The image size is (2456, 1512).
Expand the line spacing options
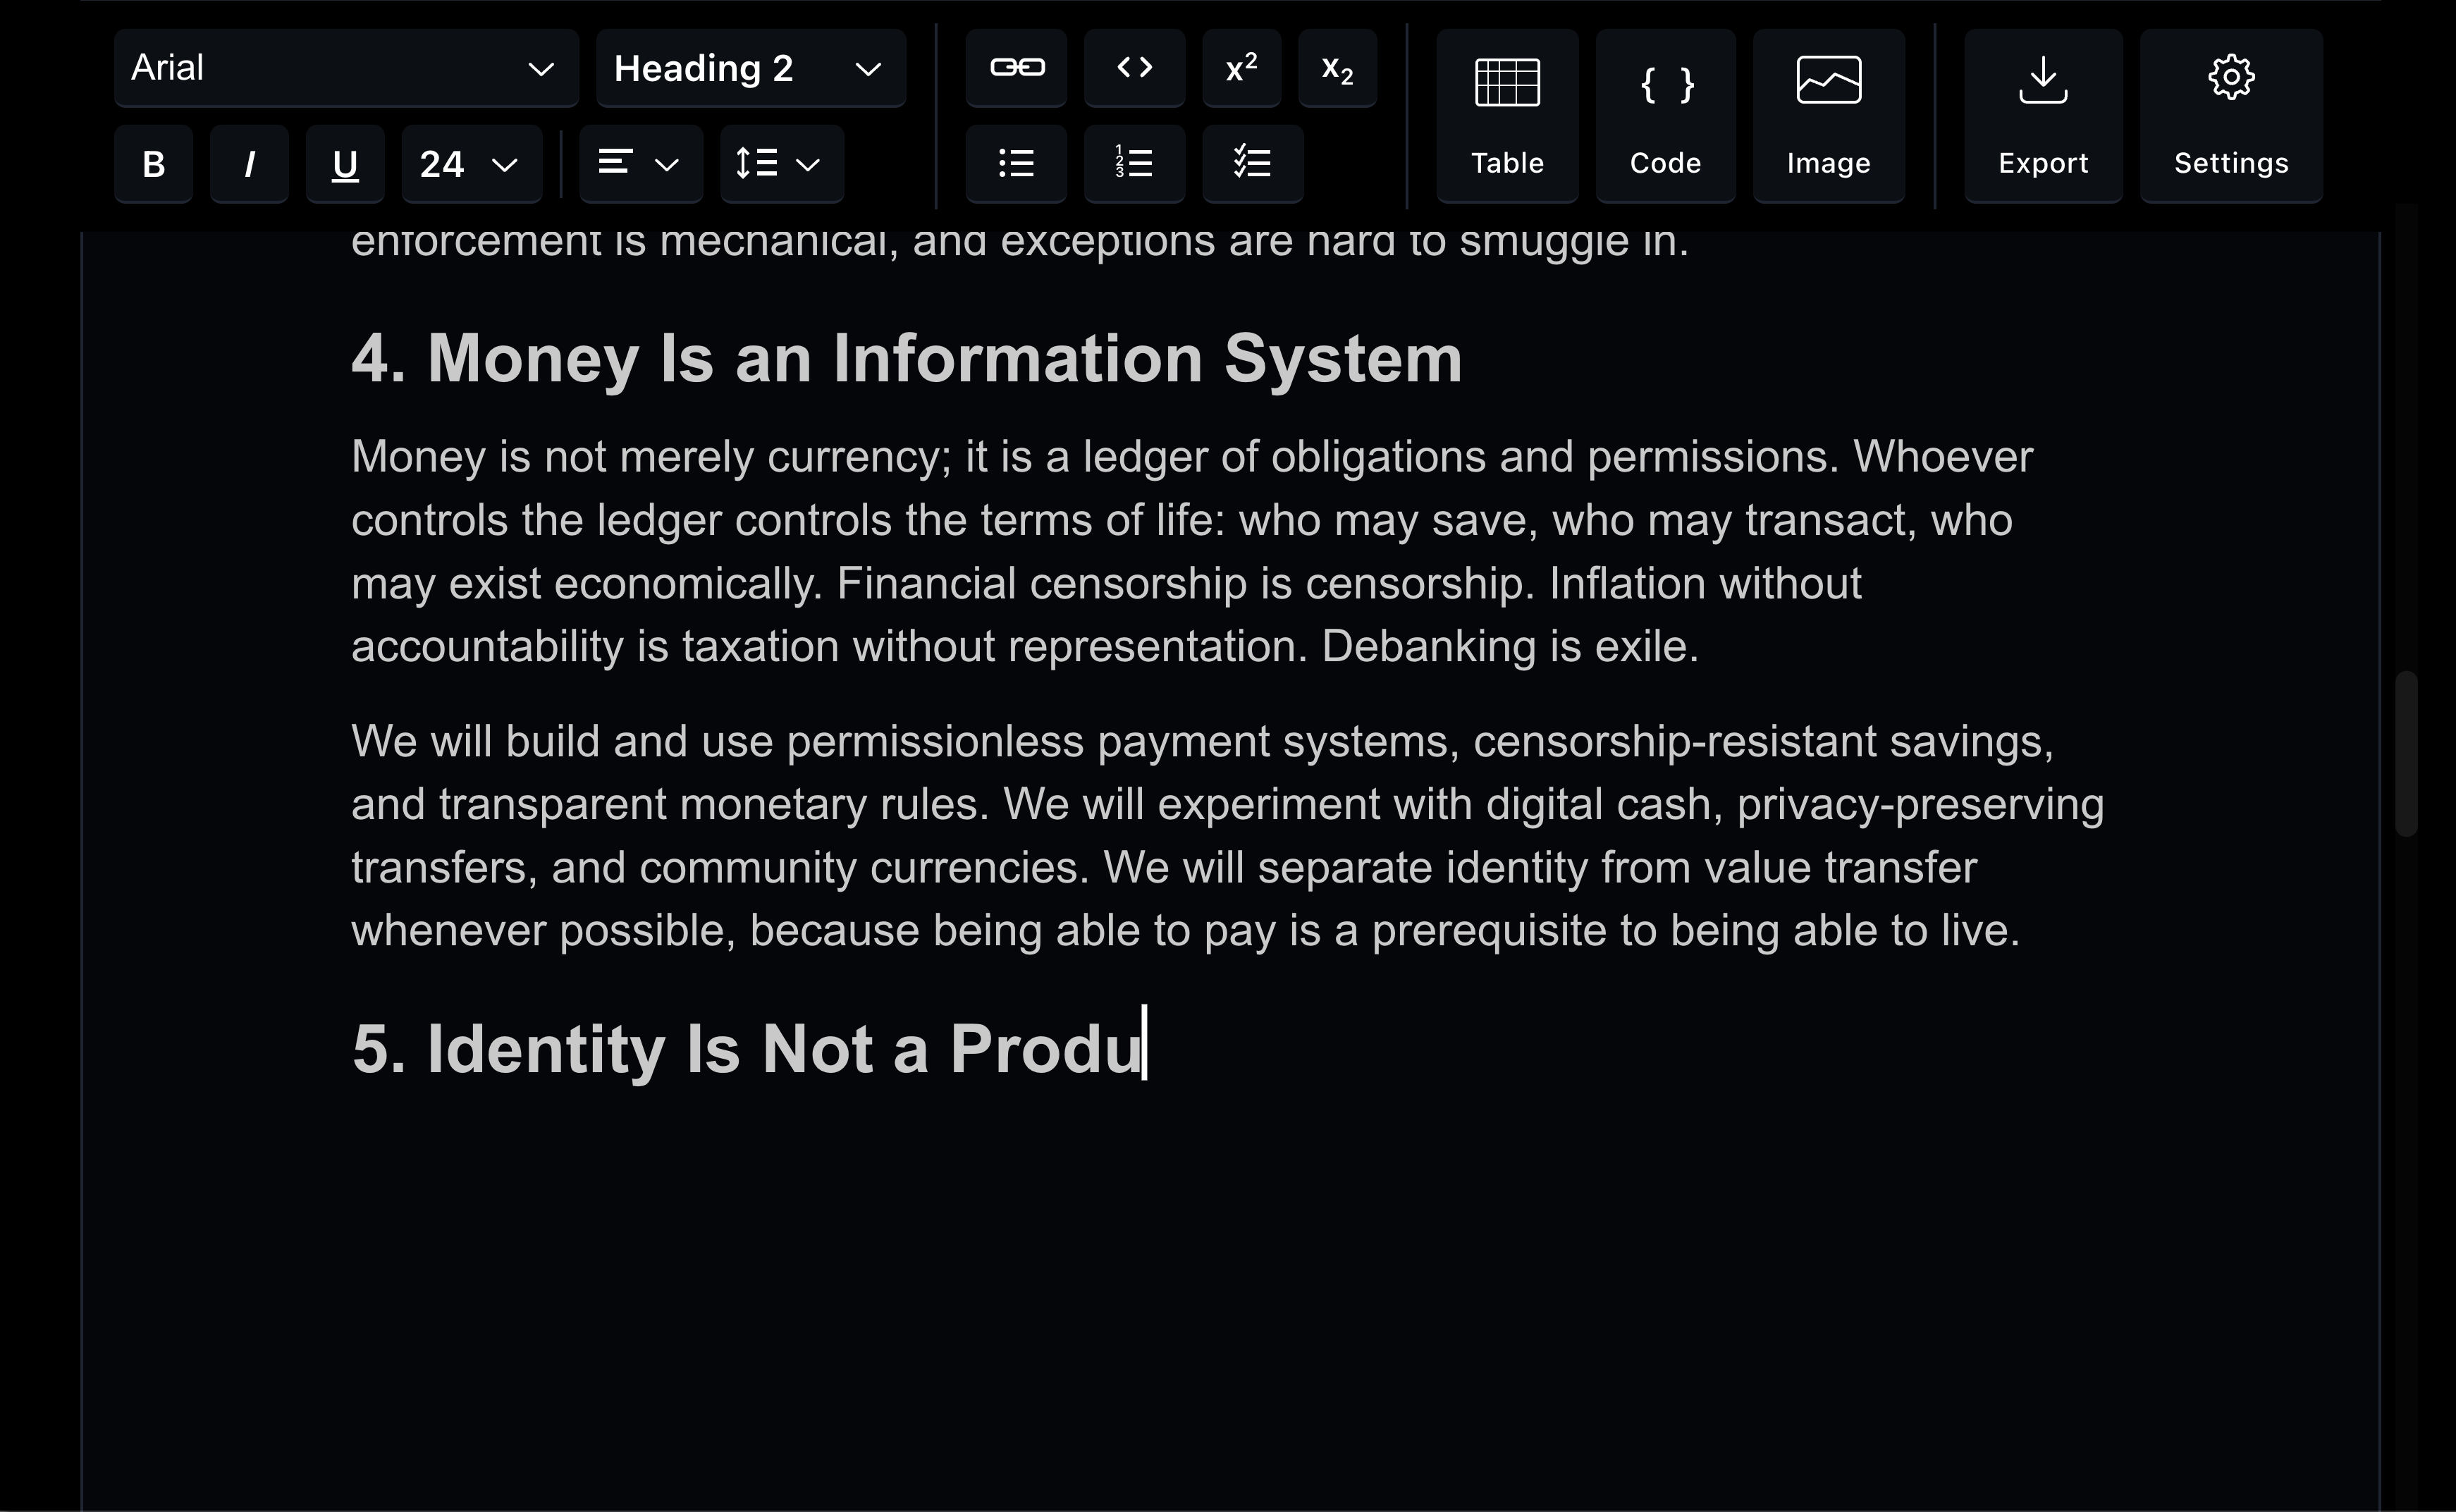tap(781, 164)
